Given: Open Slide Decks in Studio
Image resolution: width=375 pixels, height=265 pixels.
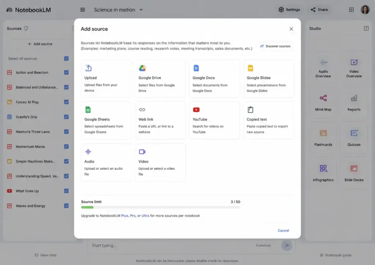Looking at the screenshot, I should tap(354, 174).
